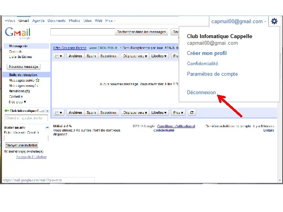Viewport: 283px width, 212px height.
Task: Expand the 8 de plus labels list
Action: (17, 102)
